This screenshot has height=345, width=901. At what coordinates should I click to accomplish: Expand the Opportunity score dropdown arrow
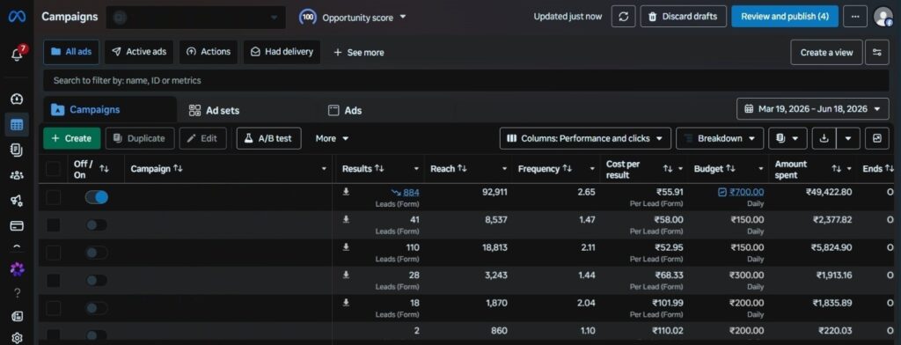click(x=403, y=17)
